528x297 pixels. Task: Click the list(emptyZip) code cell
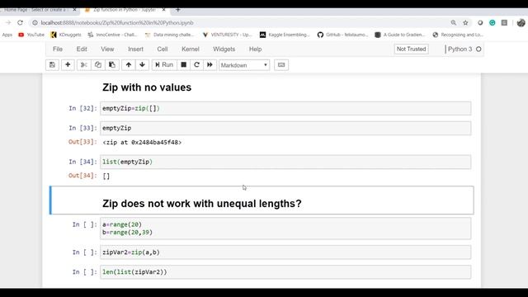click(285, 162)
